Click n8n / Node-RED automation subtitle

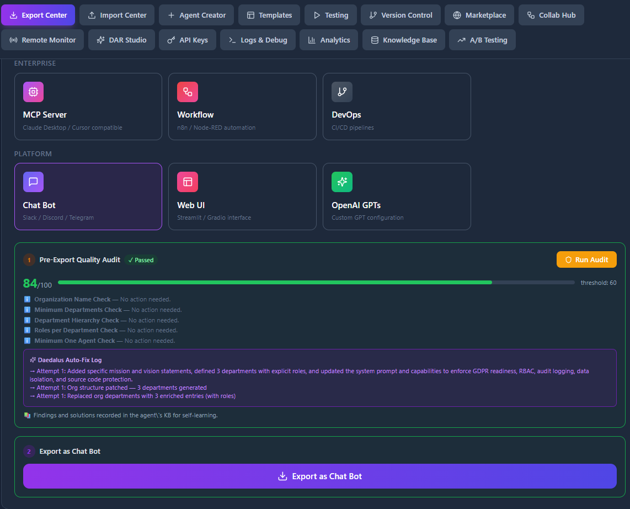pos(216,128)
